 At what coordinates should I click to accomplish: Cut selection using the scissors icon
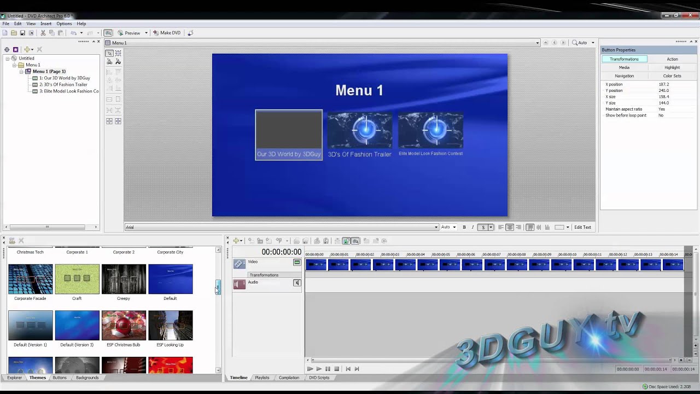click(43, 33)
